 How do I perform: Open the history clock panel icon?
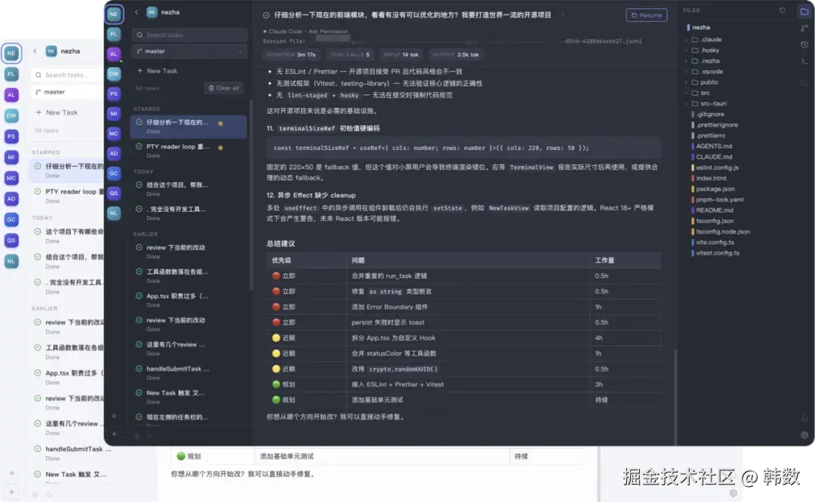pos(804,44)
